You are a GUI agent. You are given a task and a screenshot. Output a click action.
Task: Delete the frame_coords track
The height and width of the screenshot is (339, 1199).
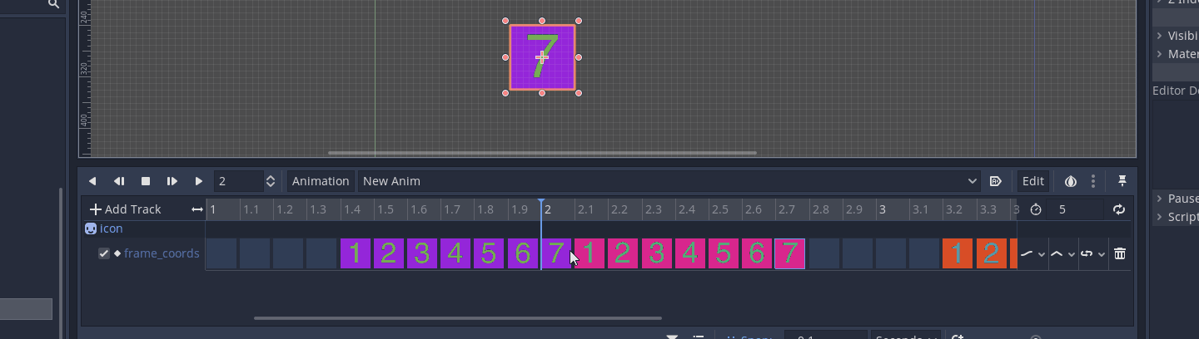point(1120,253)
